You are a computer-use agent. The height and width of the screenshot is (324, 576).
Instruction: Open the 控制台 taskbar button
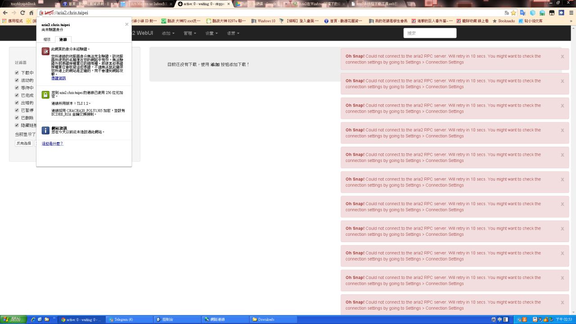coord(177,319)
